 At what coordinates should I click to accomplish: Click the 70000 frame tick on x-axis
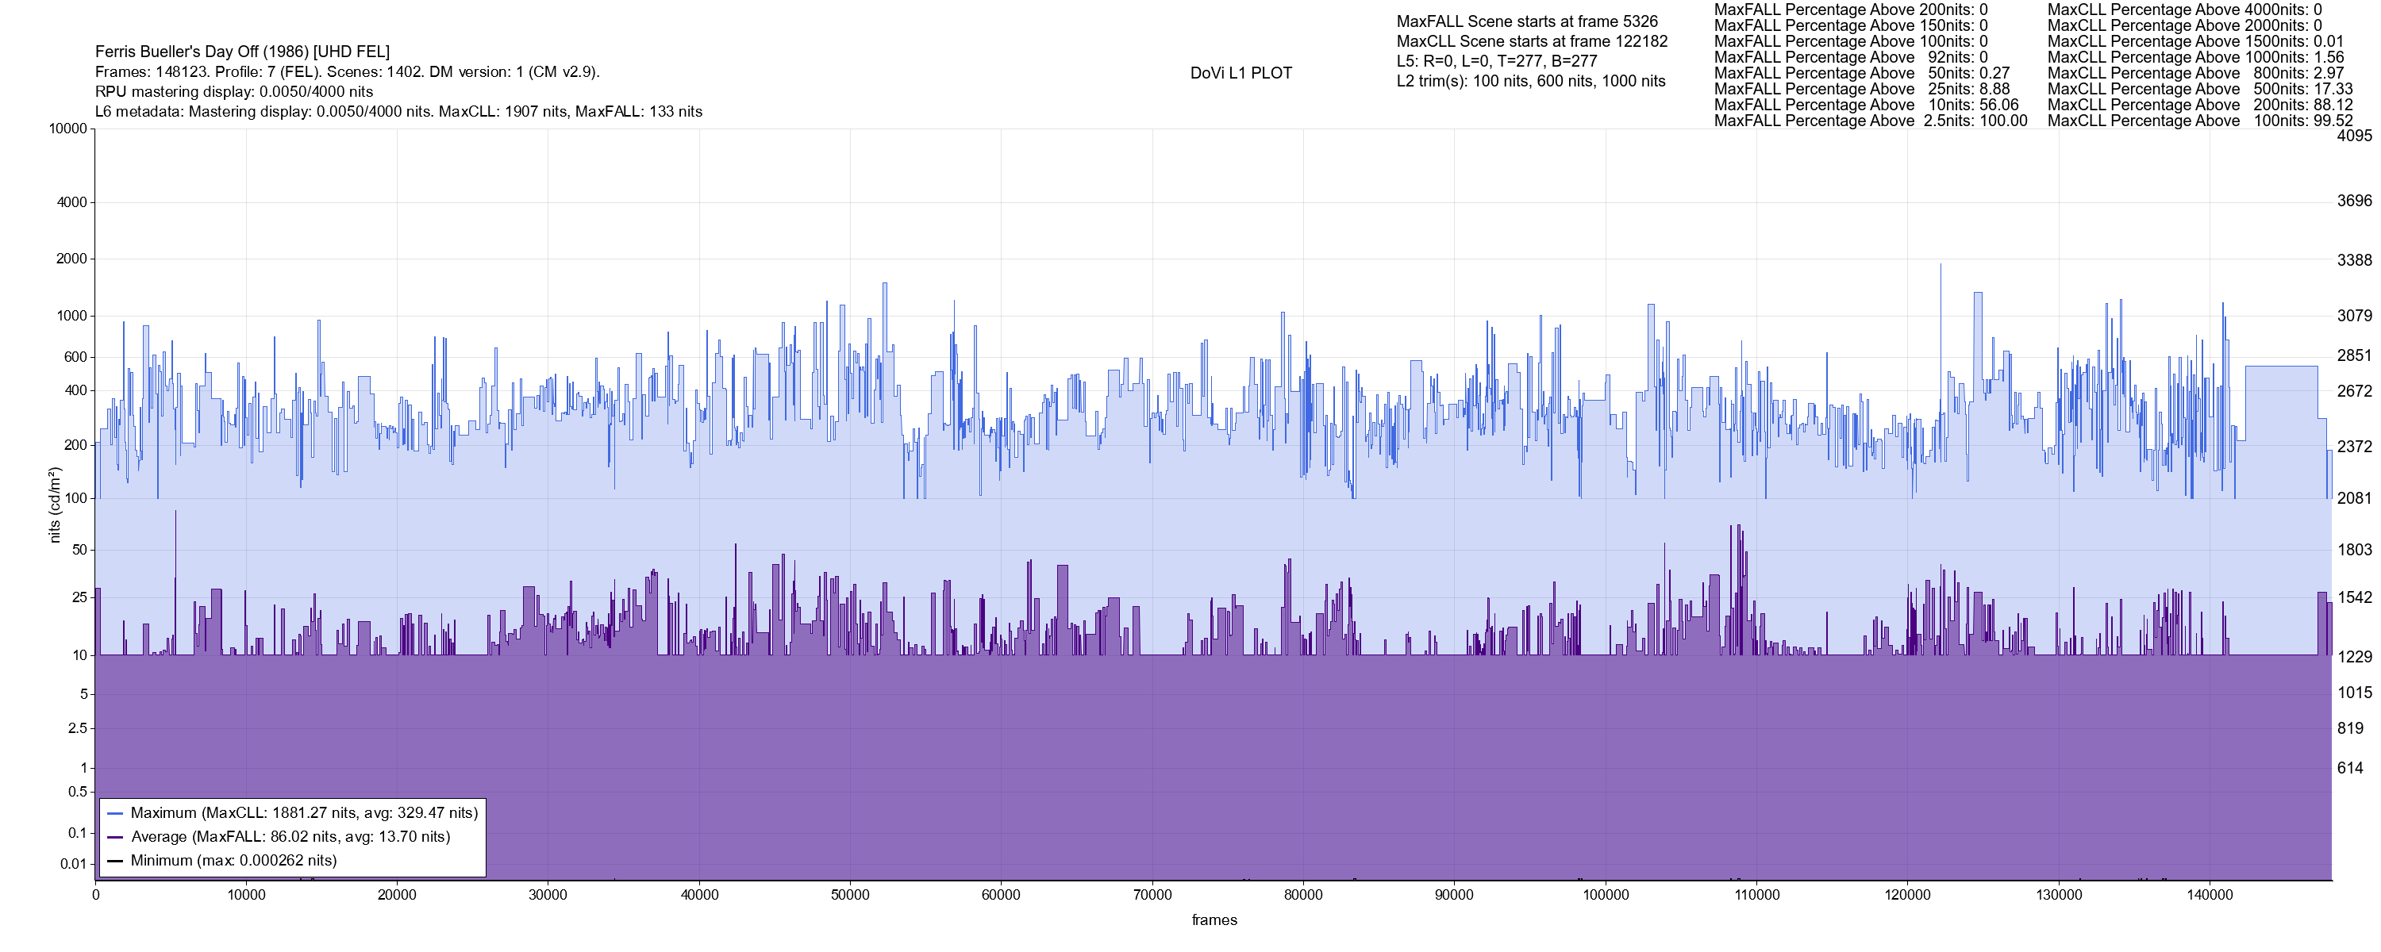[x=1152, y=895]
